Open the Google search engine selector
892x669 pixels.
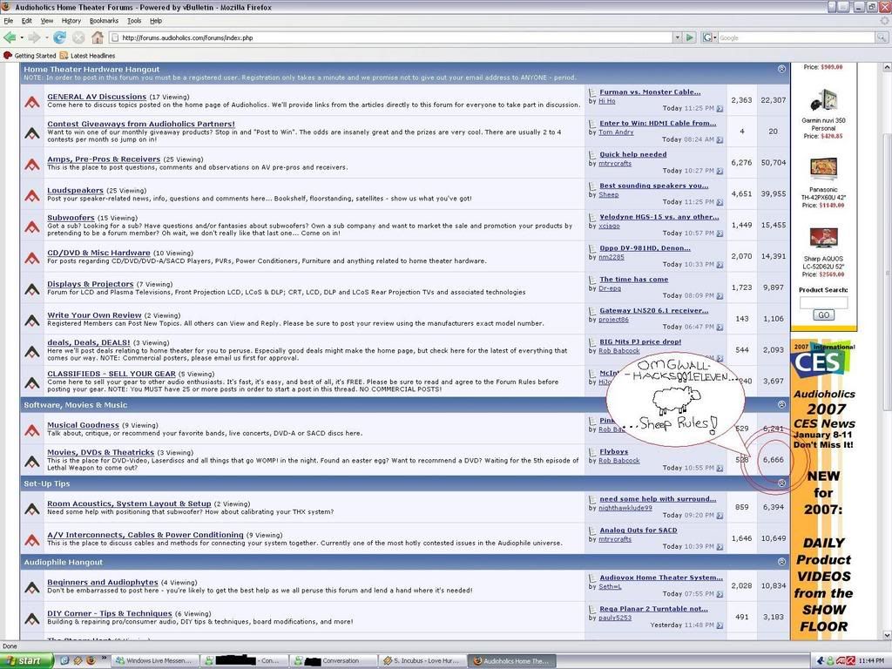click(x=709, y=37)
